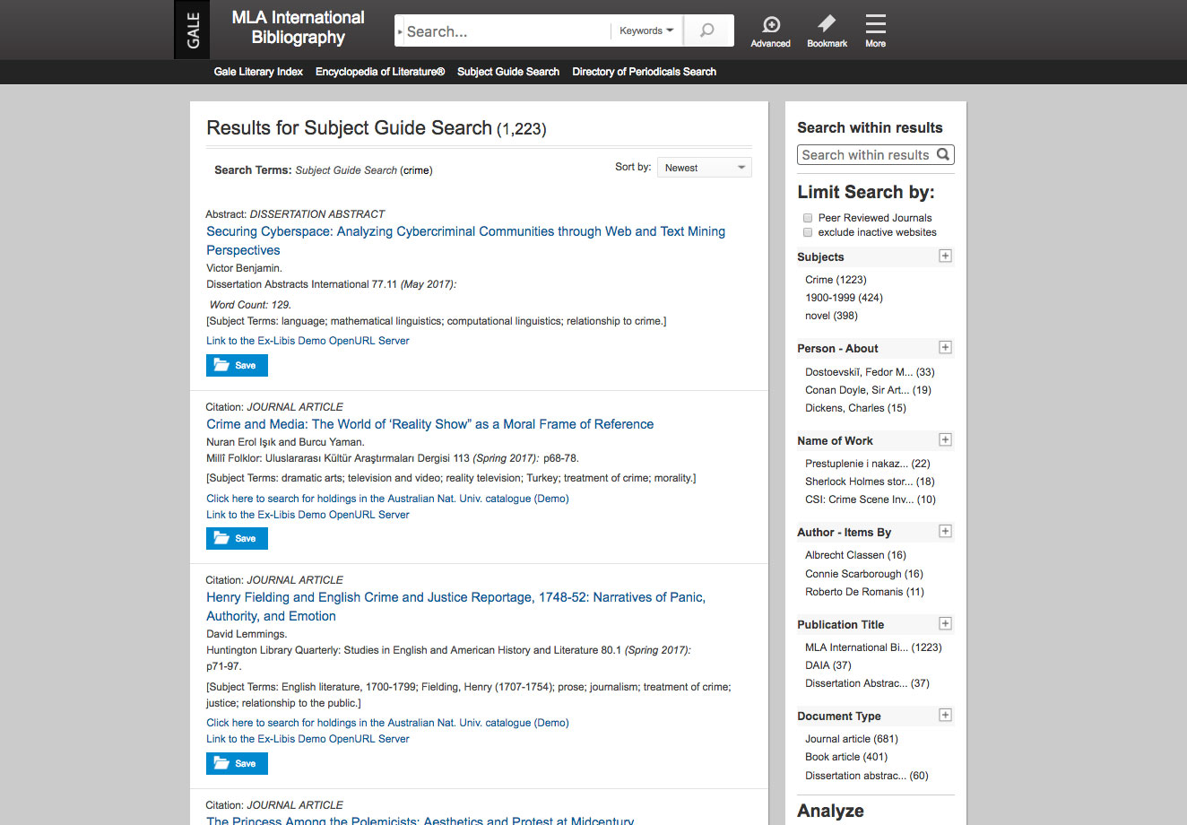Filter by person Conan Doyle, Sir Arthur
The image size is (1187, 825).
click(868, 390)
